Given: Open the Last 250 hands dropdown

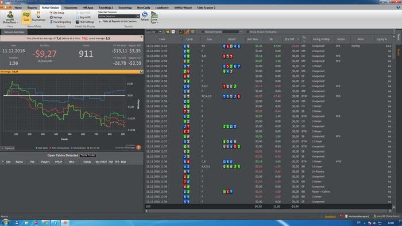Looking at the screenshot, I should pyautogui.click(x=160, y=32).
